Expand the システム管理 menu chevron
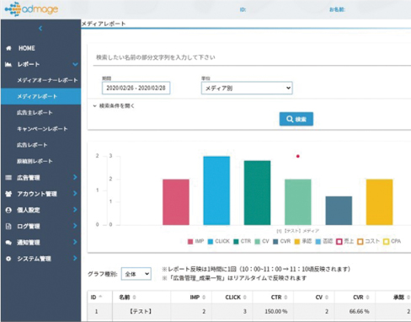 (x=75, y=258)
